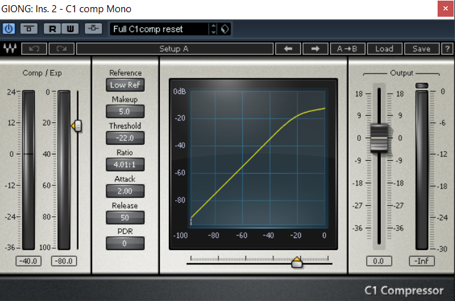Click the output clip indicator above meter

pos(422,86)
